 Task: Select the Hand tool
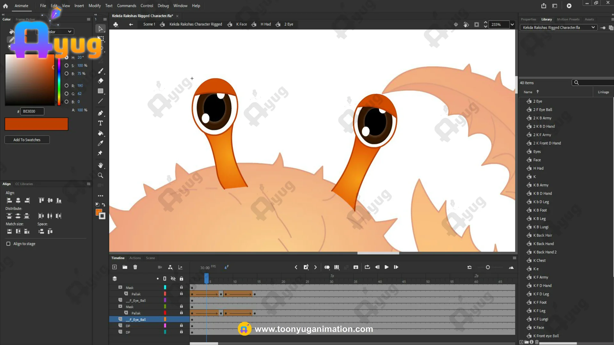(x=100, y=165)
